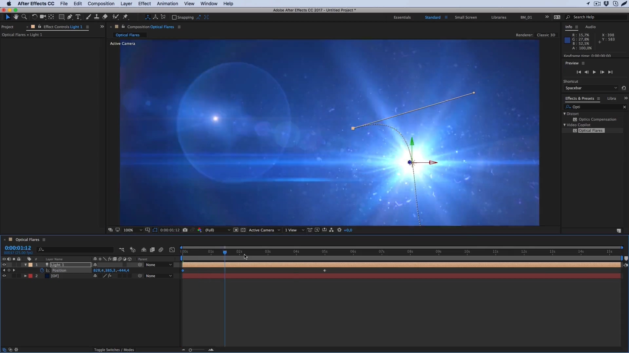Viewport: 629px width, 353px height.
Task: Open the 1 View layout dropdown
Action: click(x=294, y=230)
